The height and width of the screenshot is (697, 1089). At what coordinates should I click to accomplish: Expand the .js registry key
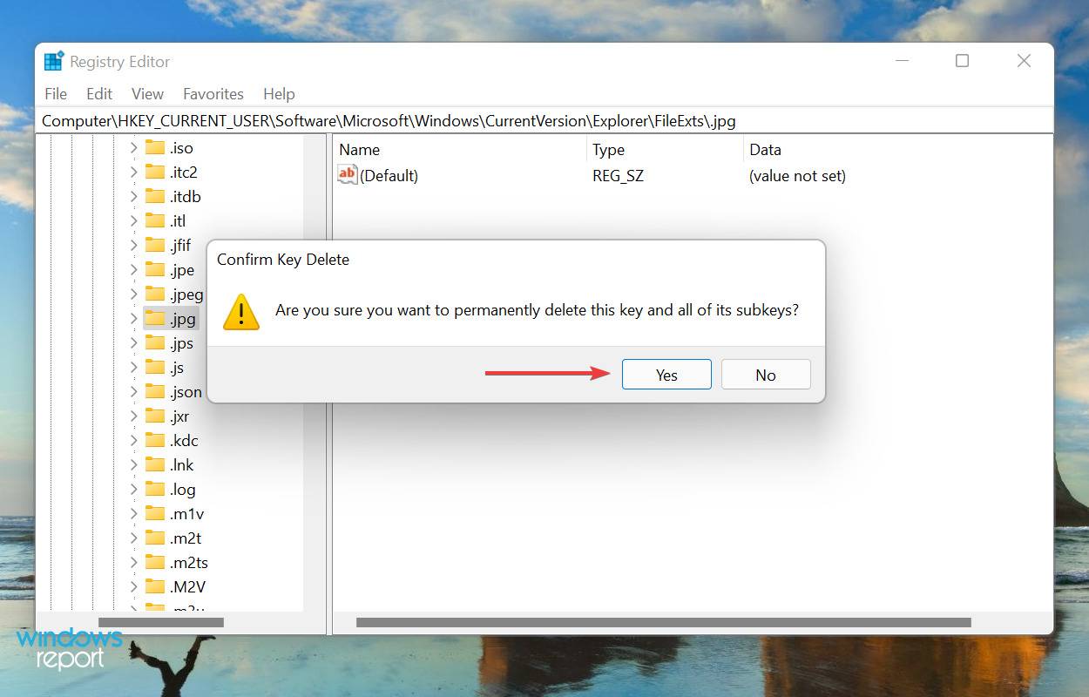132,367
